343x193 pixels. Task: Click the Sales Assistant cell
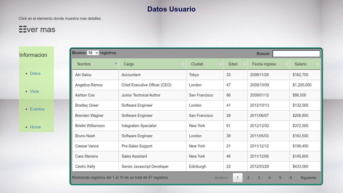pos(152,156)
